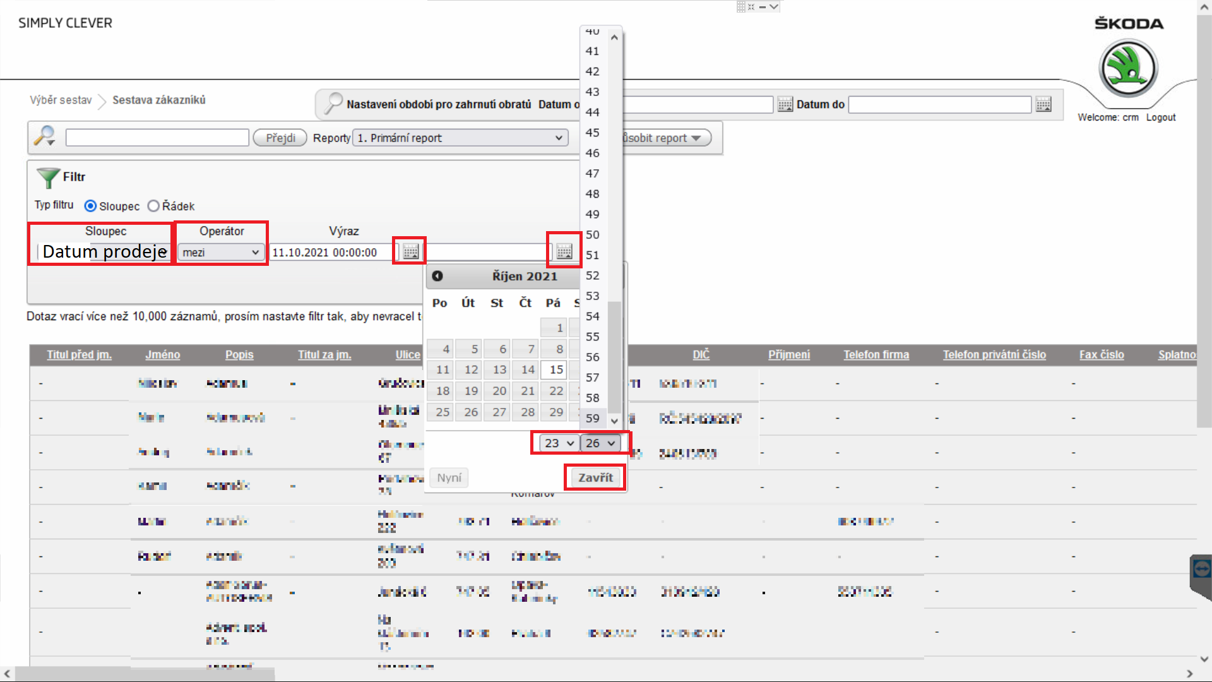Click the Logout link

1160,117
